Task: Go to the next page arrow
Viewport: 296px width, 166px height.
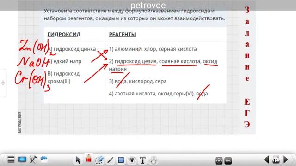Action: 286,160
